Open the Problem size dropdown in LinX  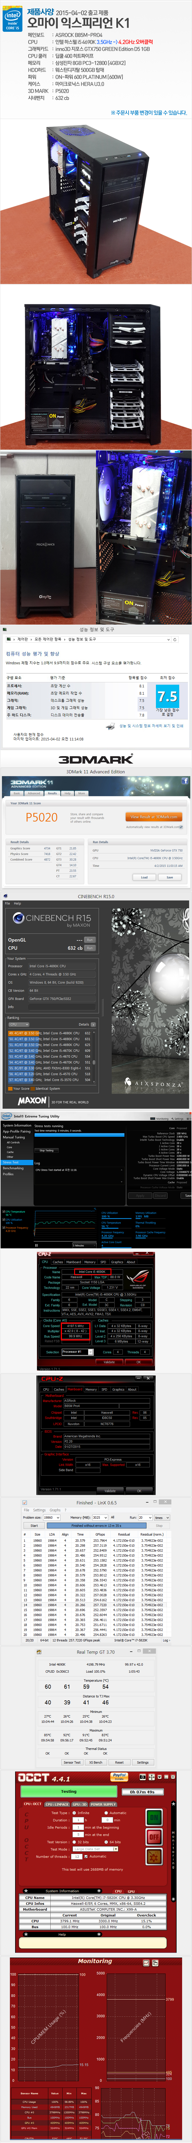tap(51, 1518)
